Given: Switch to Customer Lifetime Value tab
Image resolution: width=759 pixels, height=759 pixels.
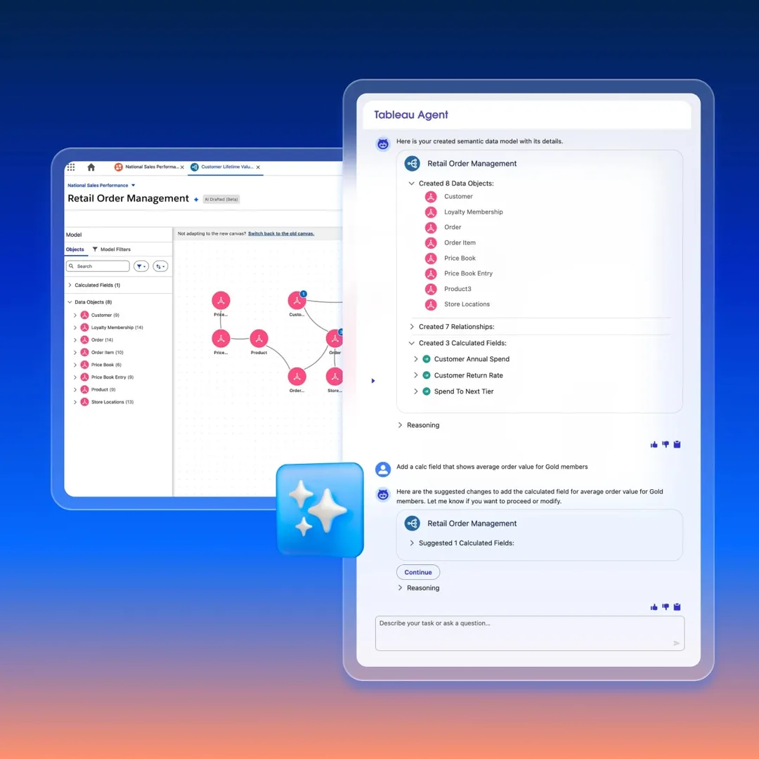Looking at the screenshot, I should coord(223,167).
